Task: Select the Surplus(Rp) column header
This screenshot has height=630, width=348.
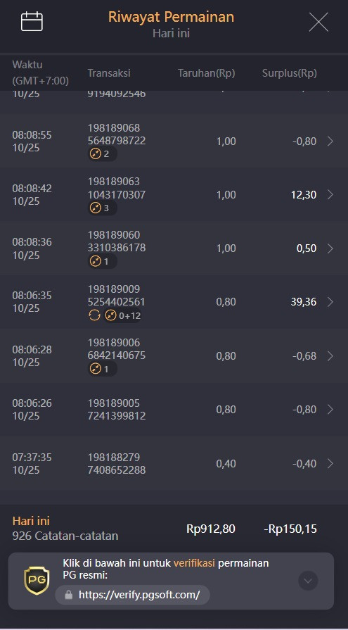Action: pyautogui.click(x=290, y=73)
